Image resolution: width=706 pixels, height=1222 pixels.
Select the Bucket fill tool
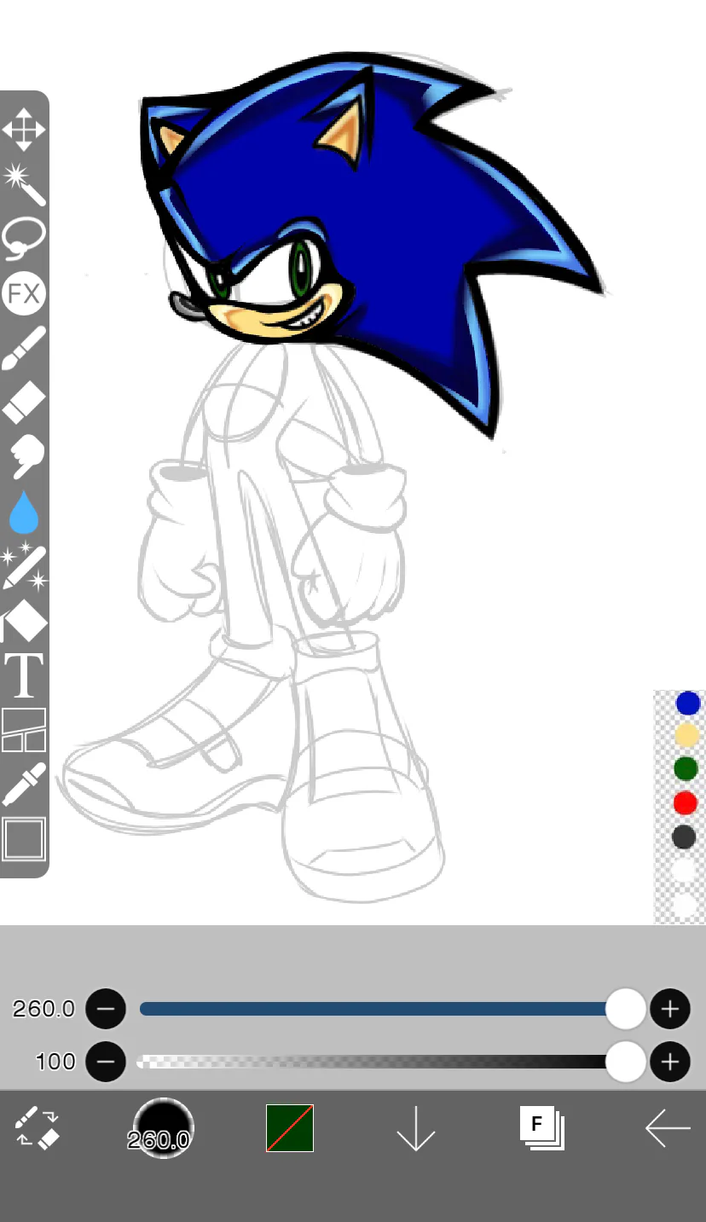point(24,621)
